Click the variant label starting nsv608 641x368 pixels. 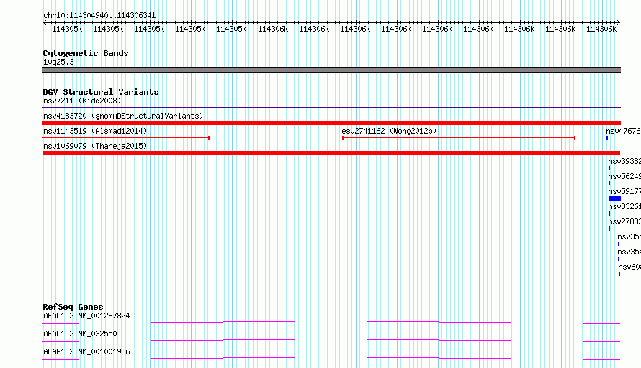pyautogui.click(x=629, y=267)
